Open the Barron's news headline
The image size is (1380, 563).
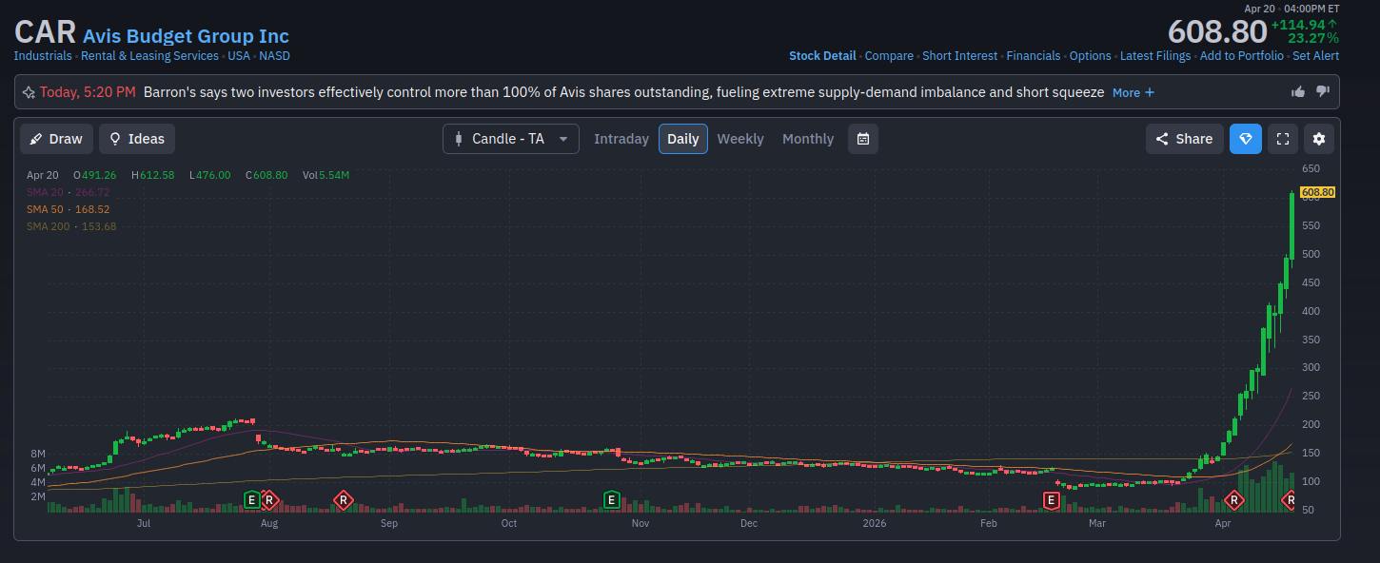click(623, 92)
